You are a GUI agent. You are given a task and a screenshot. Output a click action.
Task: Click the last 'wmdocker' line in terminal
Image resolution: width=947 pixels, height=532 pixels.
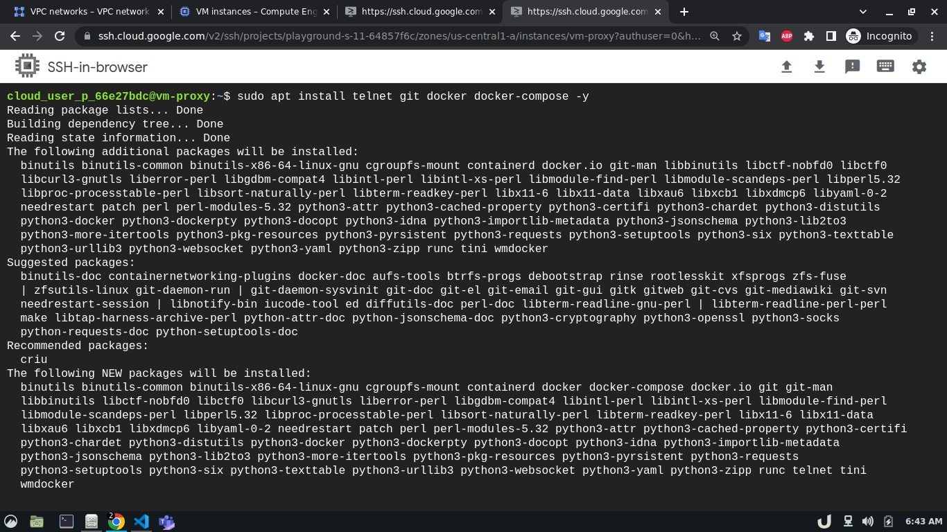click(47, 484)
